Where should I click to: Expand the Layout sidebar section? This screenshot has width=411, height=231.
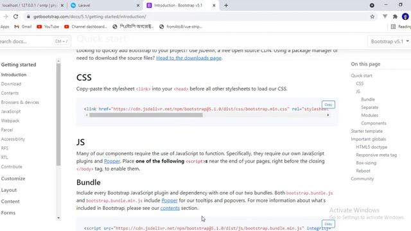tap(8, 190)
